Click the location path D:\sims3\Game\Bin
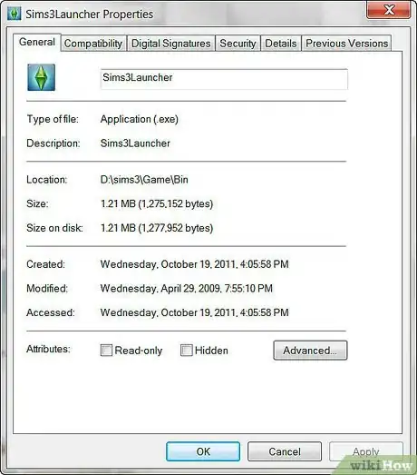The height and width of the screenshot is (475, 417). [x=144, y=180]
